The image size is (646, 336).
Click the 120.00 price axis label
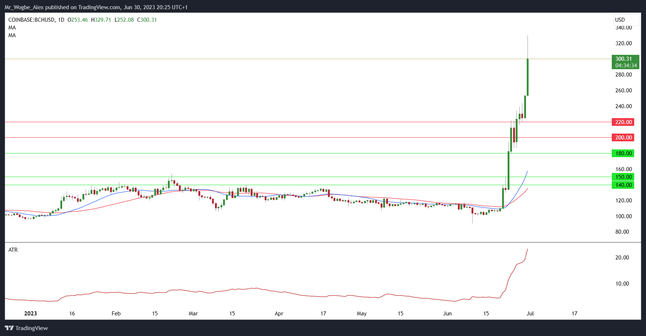pyautogui.click(x=624, y=201)
